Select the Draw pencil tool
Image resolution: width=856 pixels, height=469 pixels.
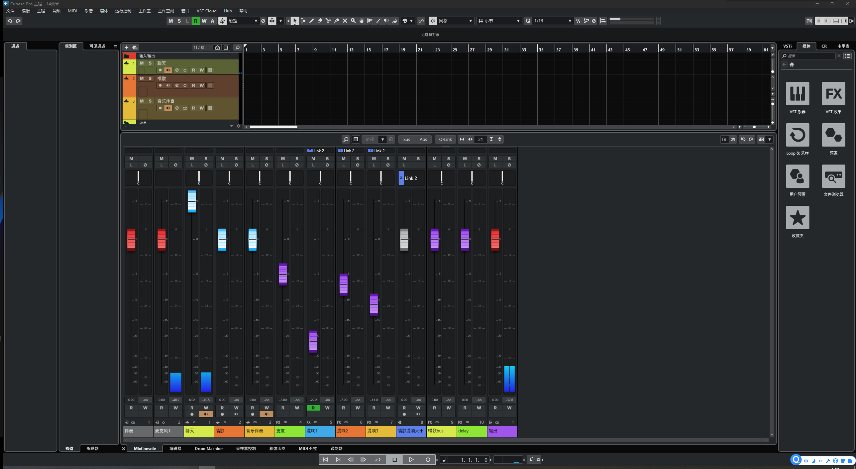pos(311,21)
